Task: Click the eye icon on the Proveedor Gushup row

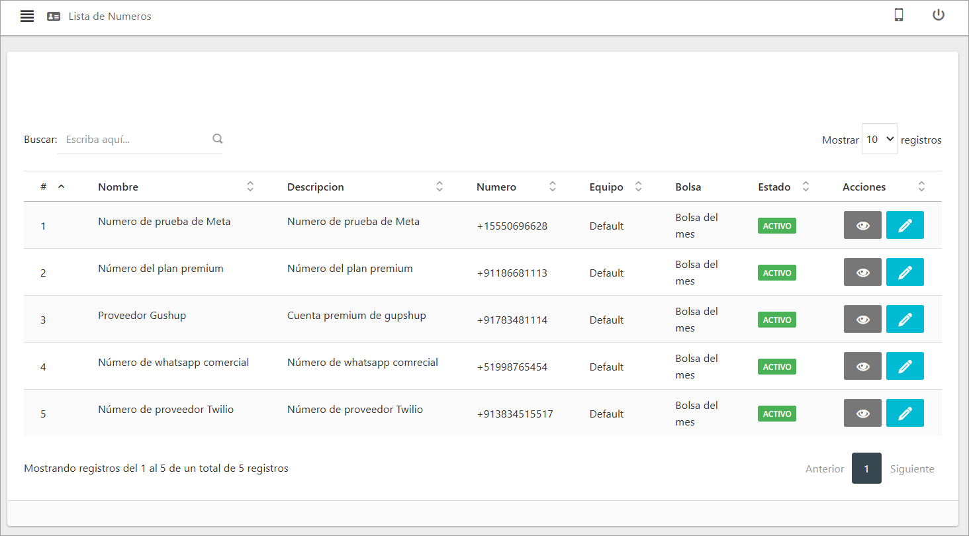Action: click(862, 319)
